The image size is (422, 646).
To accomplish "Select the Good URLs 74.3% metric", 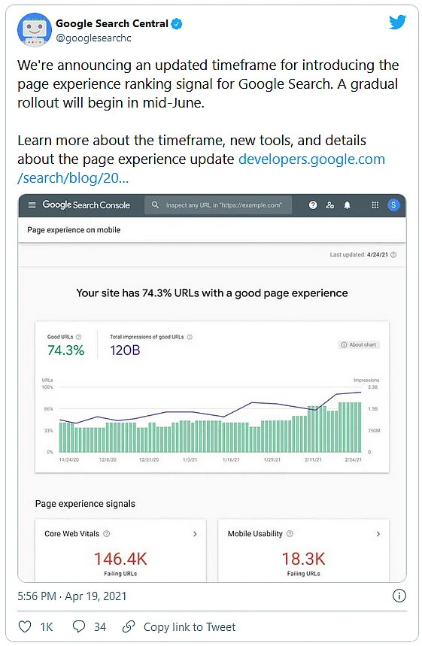I will 65,345.
